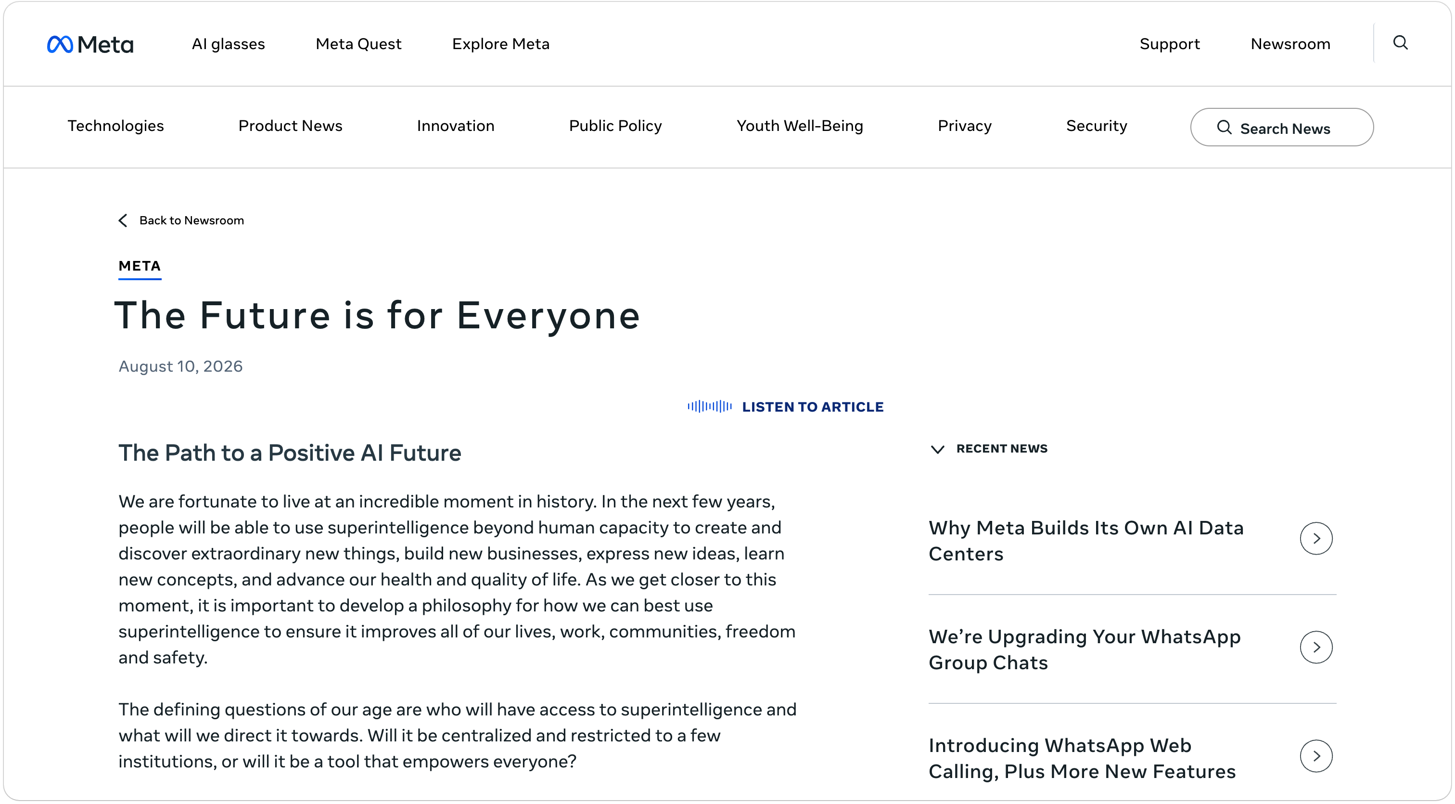The image size is (1455, 804).
Task: Click the magnifier inside Search News
Action: pos(1224,128)
